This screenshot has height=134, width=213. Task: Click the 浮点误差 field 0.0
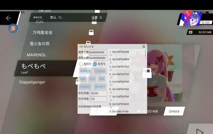tap(98, 99)
